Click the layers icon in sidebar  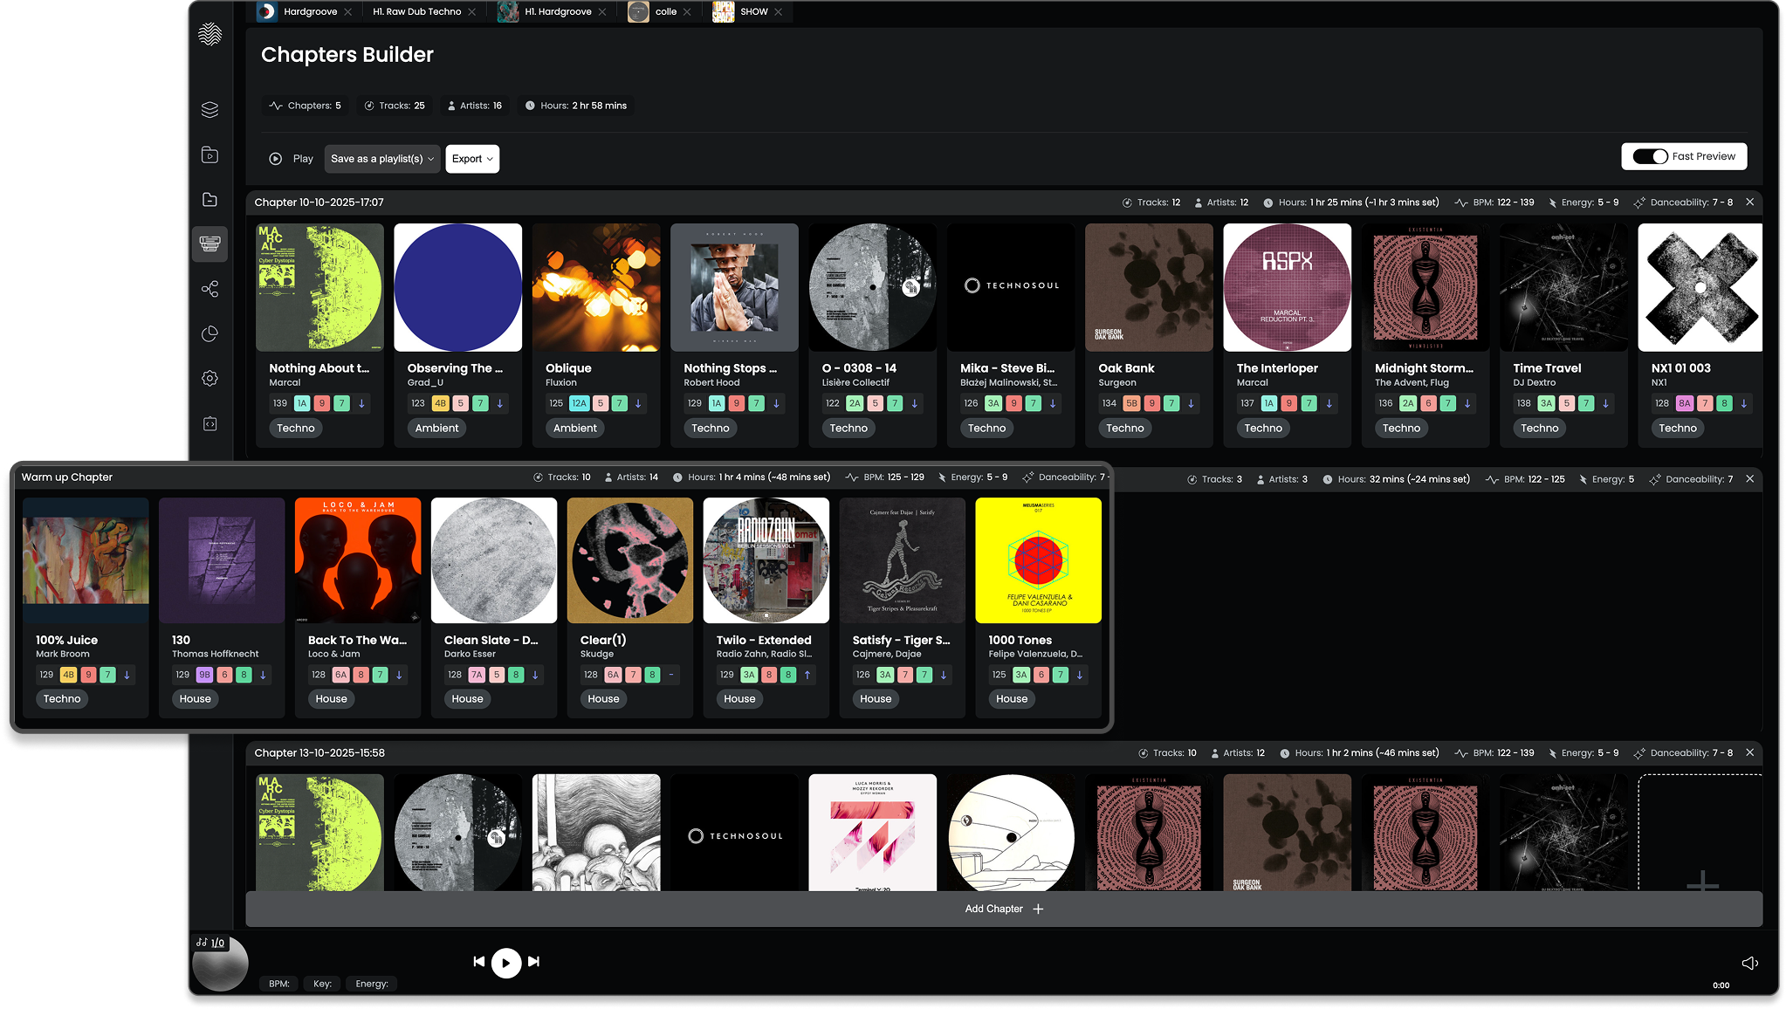pos(210,110)
